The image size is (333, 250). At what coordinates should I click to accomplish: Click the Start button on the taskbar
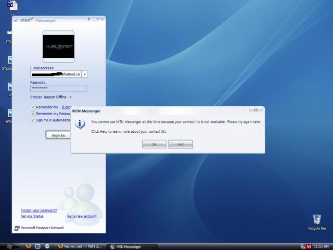click(x=9, y=246)
